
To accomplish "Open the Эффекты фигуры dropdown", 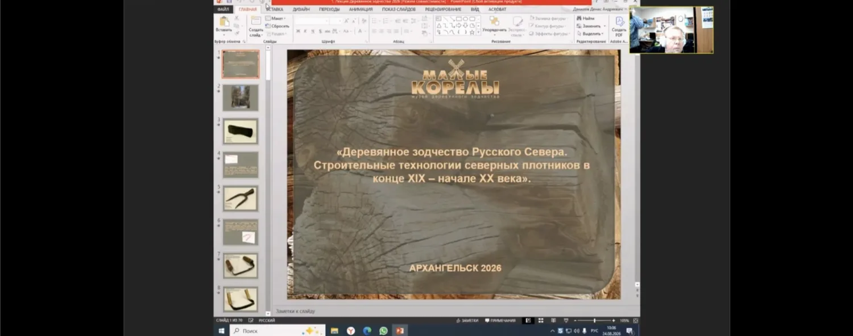I will 549,33.
